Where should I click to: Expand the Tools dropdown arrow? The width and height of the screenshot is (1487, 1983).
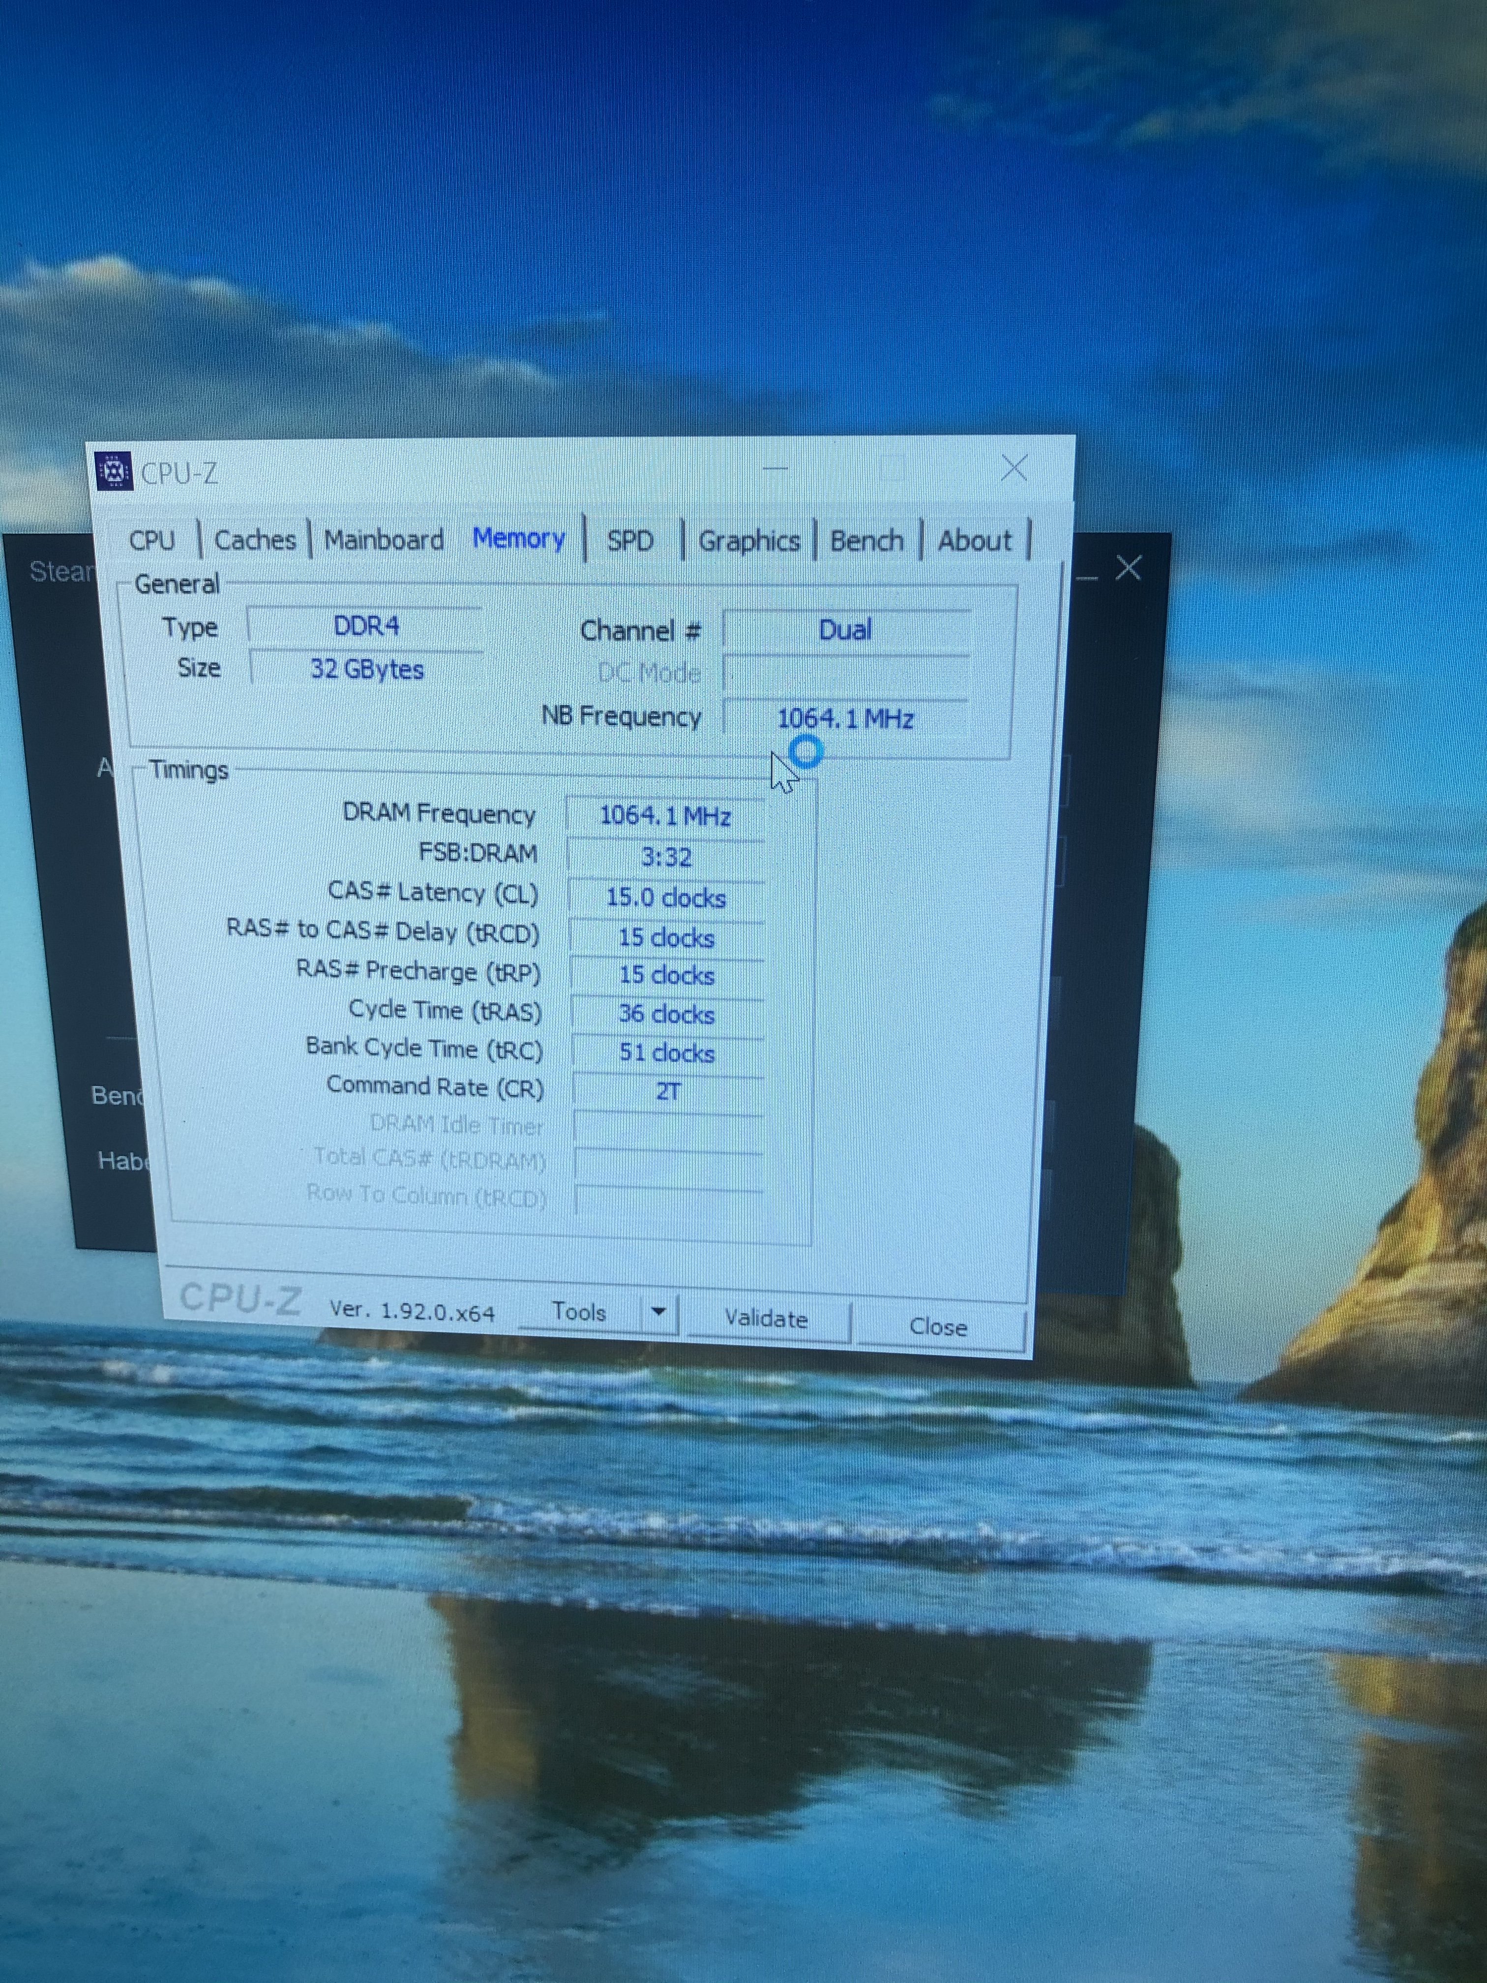659,1313
